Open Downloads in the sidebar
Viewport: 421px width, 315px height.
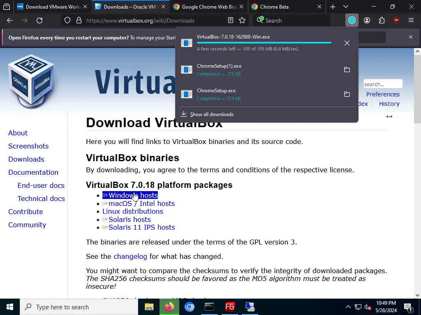pyautogui.click(x=26, y=159)
